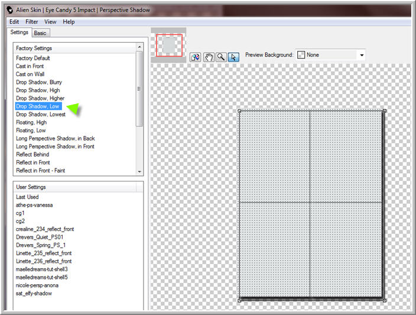The height and width of the screenshot is (315, 416).
Task: Select Linette_236_reflect_front setting
Action: [x=44, y=261]
